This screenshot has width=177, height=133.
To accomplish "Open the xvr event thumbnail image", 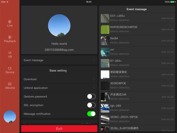I will point(105,52).
